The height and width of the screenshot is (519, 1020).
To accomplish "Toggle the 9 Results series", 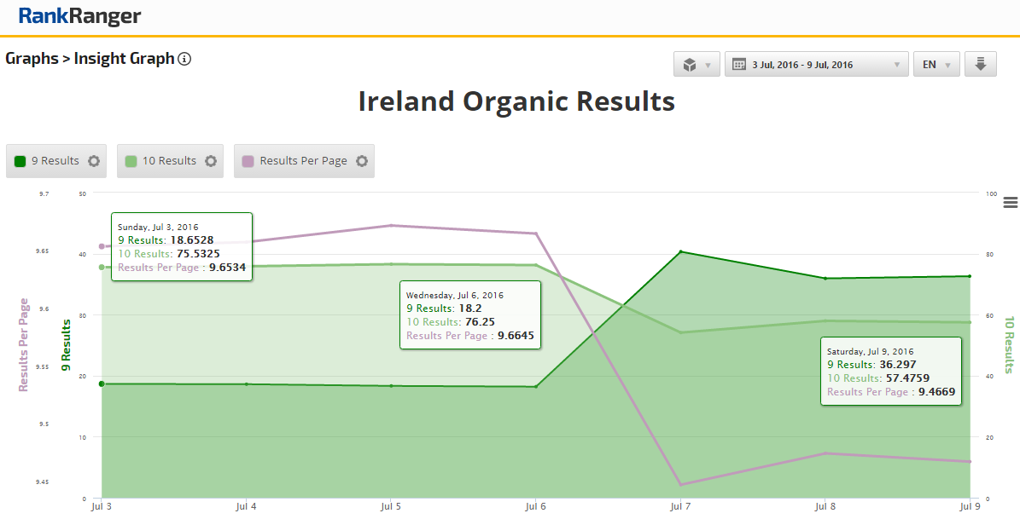I will pos(55,161).
